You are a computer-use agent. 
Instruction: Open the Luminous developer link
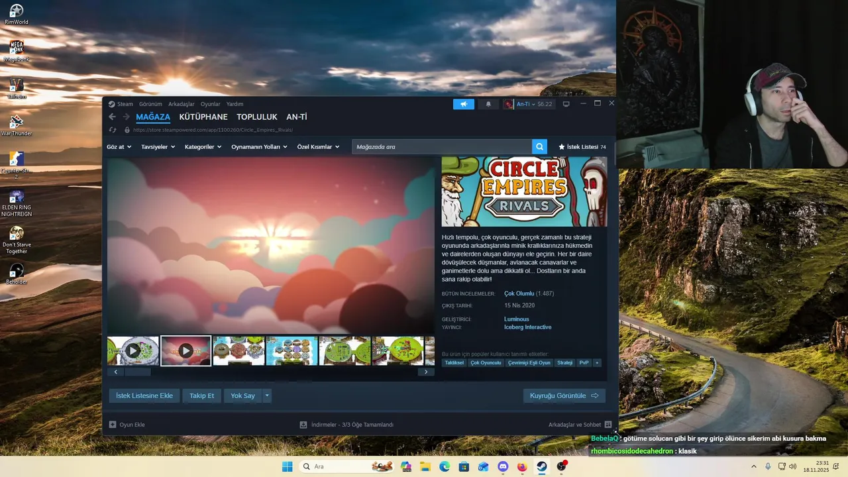[x=517, y=319]
